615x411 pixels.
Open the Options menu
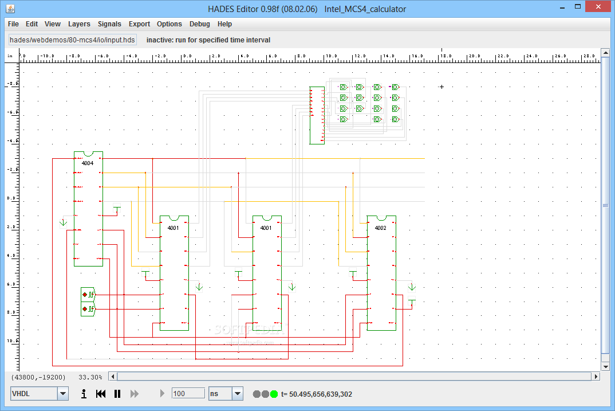click(x=169, y=24)
